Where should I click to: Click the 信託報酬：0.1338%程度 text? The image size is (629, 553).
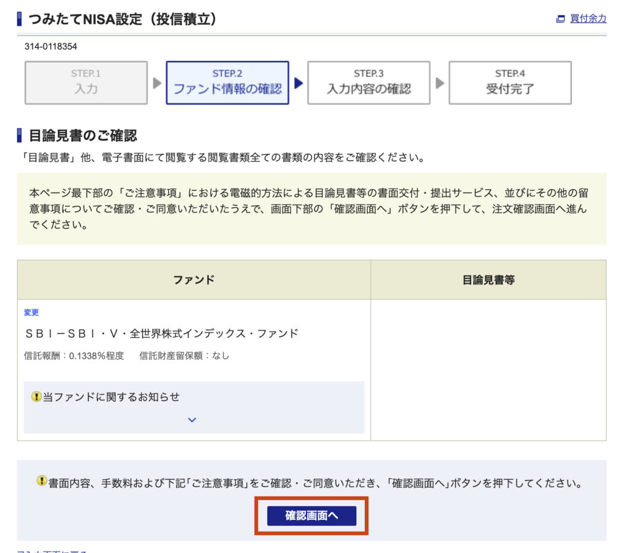click(74, 356)
